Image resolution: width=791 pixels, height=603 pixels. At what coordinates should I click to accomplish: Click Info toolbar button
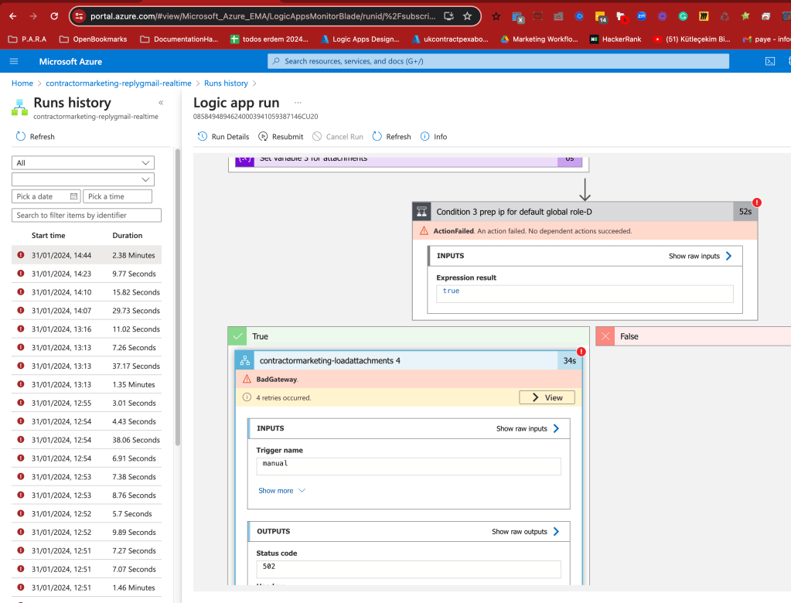pyautogui.click(x=434, y=137)
